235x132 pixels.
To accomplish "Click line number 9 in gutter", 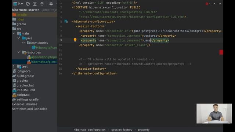I will pyautogui.click(x=61, y=40).
